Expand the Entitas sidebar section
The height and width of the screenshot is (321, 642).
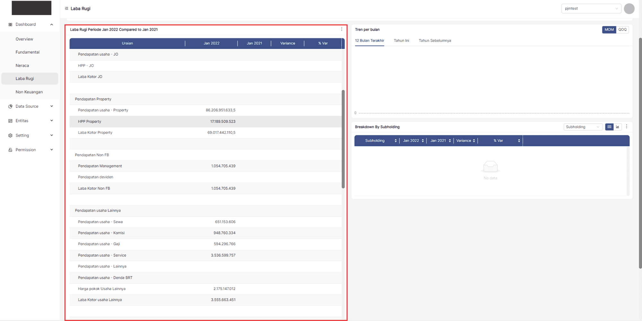(x=51, y=121)
